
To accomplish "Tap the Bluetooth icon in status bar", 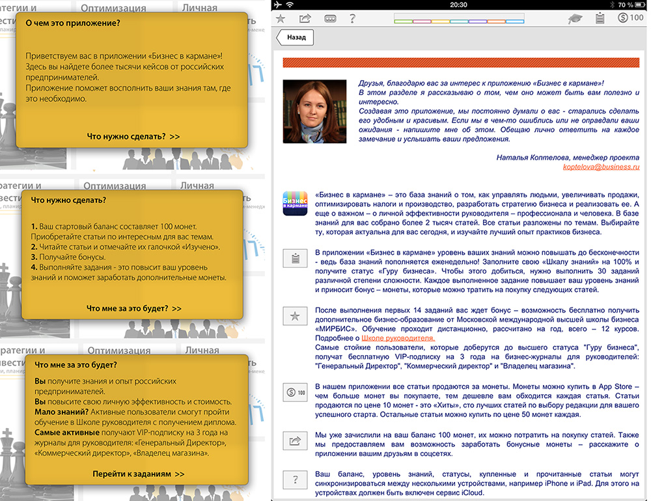I will pos(613,5).
